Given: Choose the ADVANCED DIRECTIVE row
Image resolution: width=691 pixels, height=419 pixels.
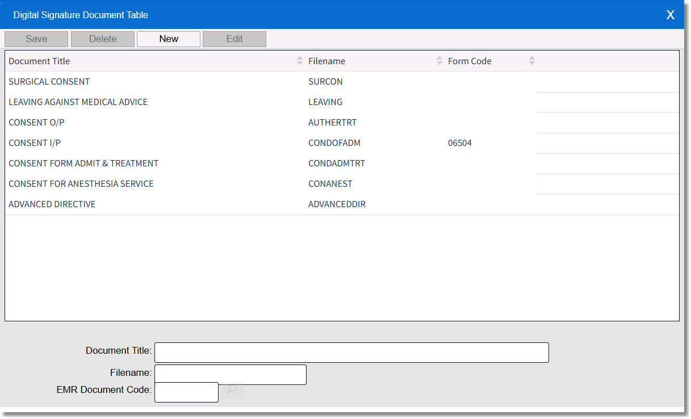Looking at the screenshot, I should click(x=52, y=204).
